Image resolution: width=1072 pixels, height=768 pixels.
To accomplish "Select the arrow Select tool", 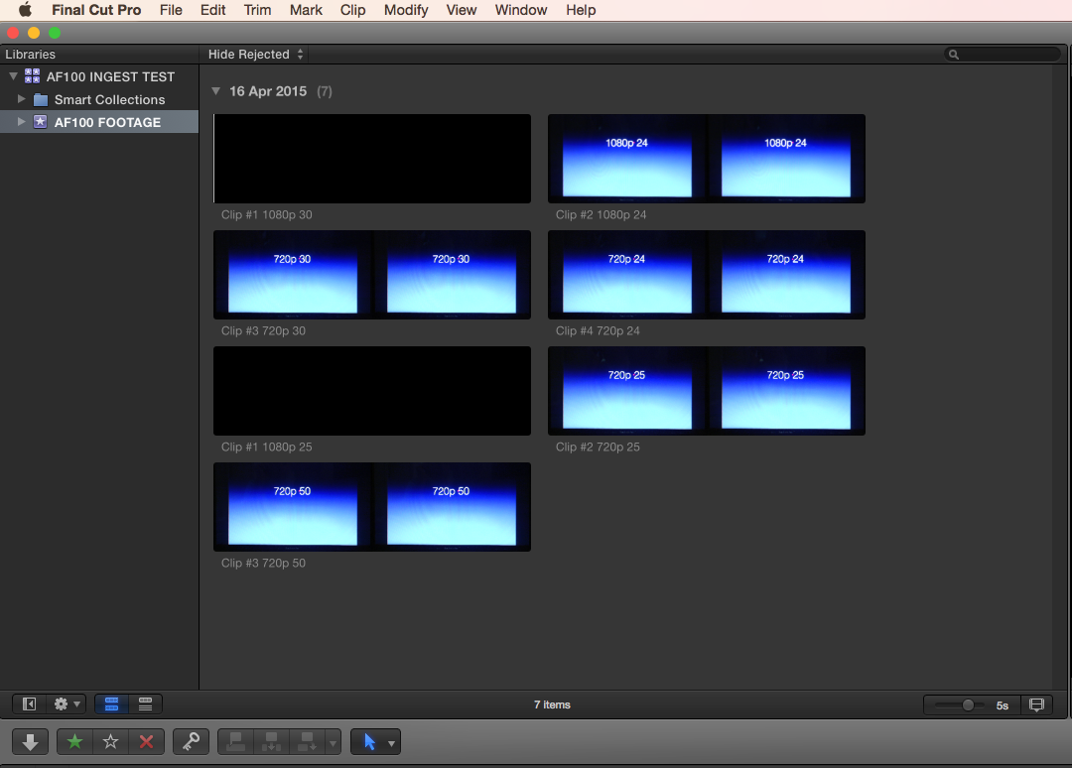I will (368, 741).
